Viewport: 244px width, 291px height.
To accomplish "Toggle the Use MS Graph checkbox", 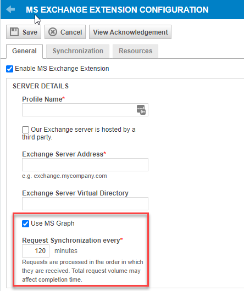I will (x=25, y=223).
